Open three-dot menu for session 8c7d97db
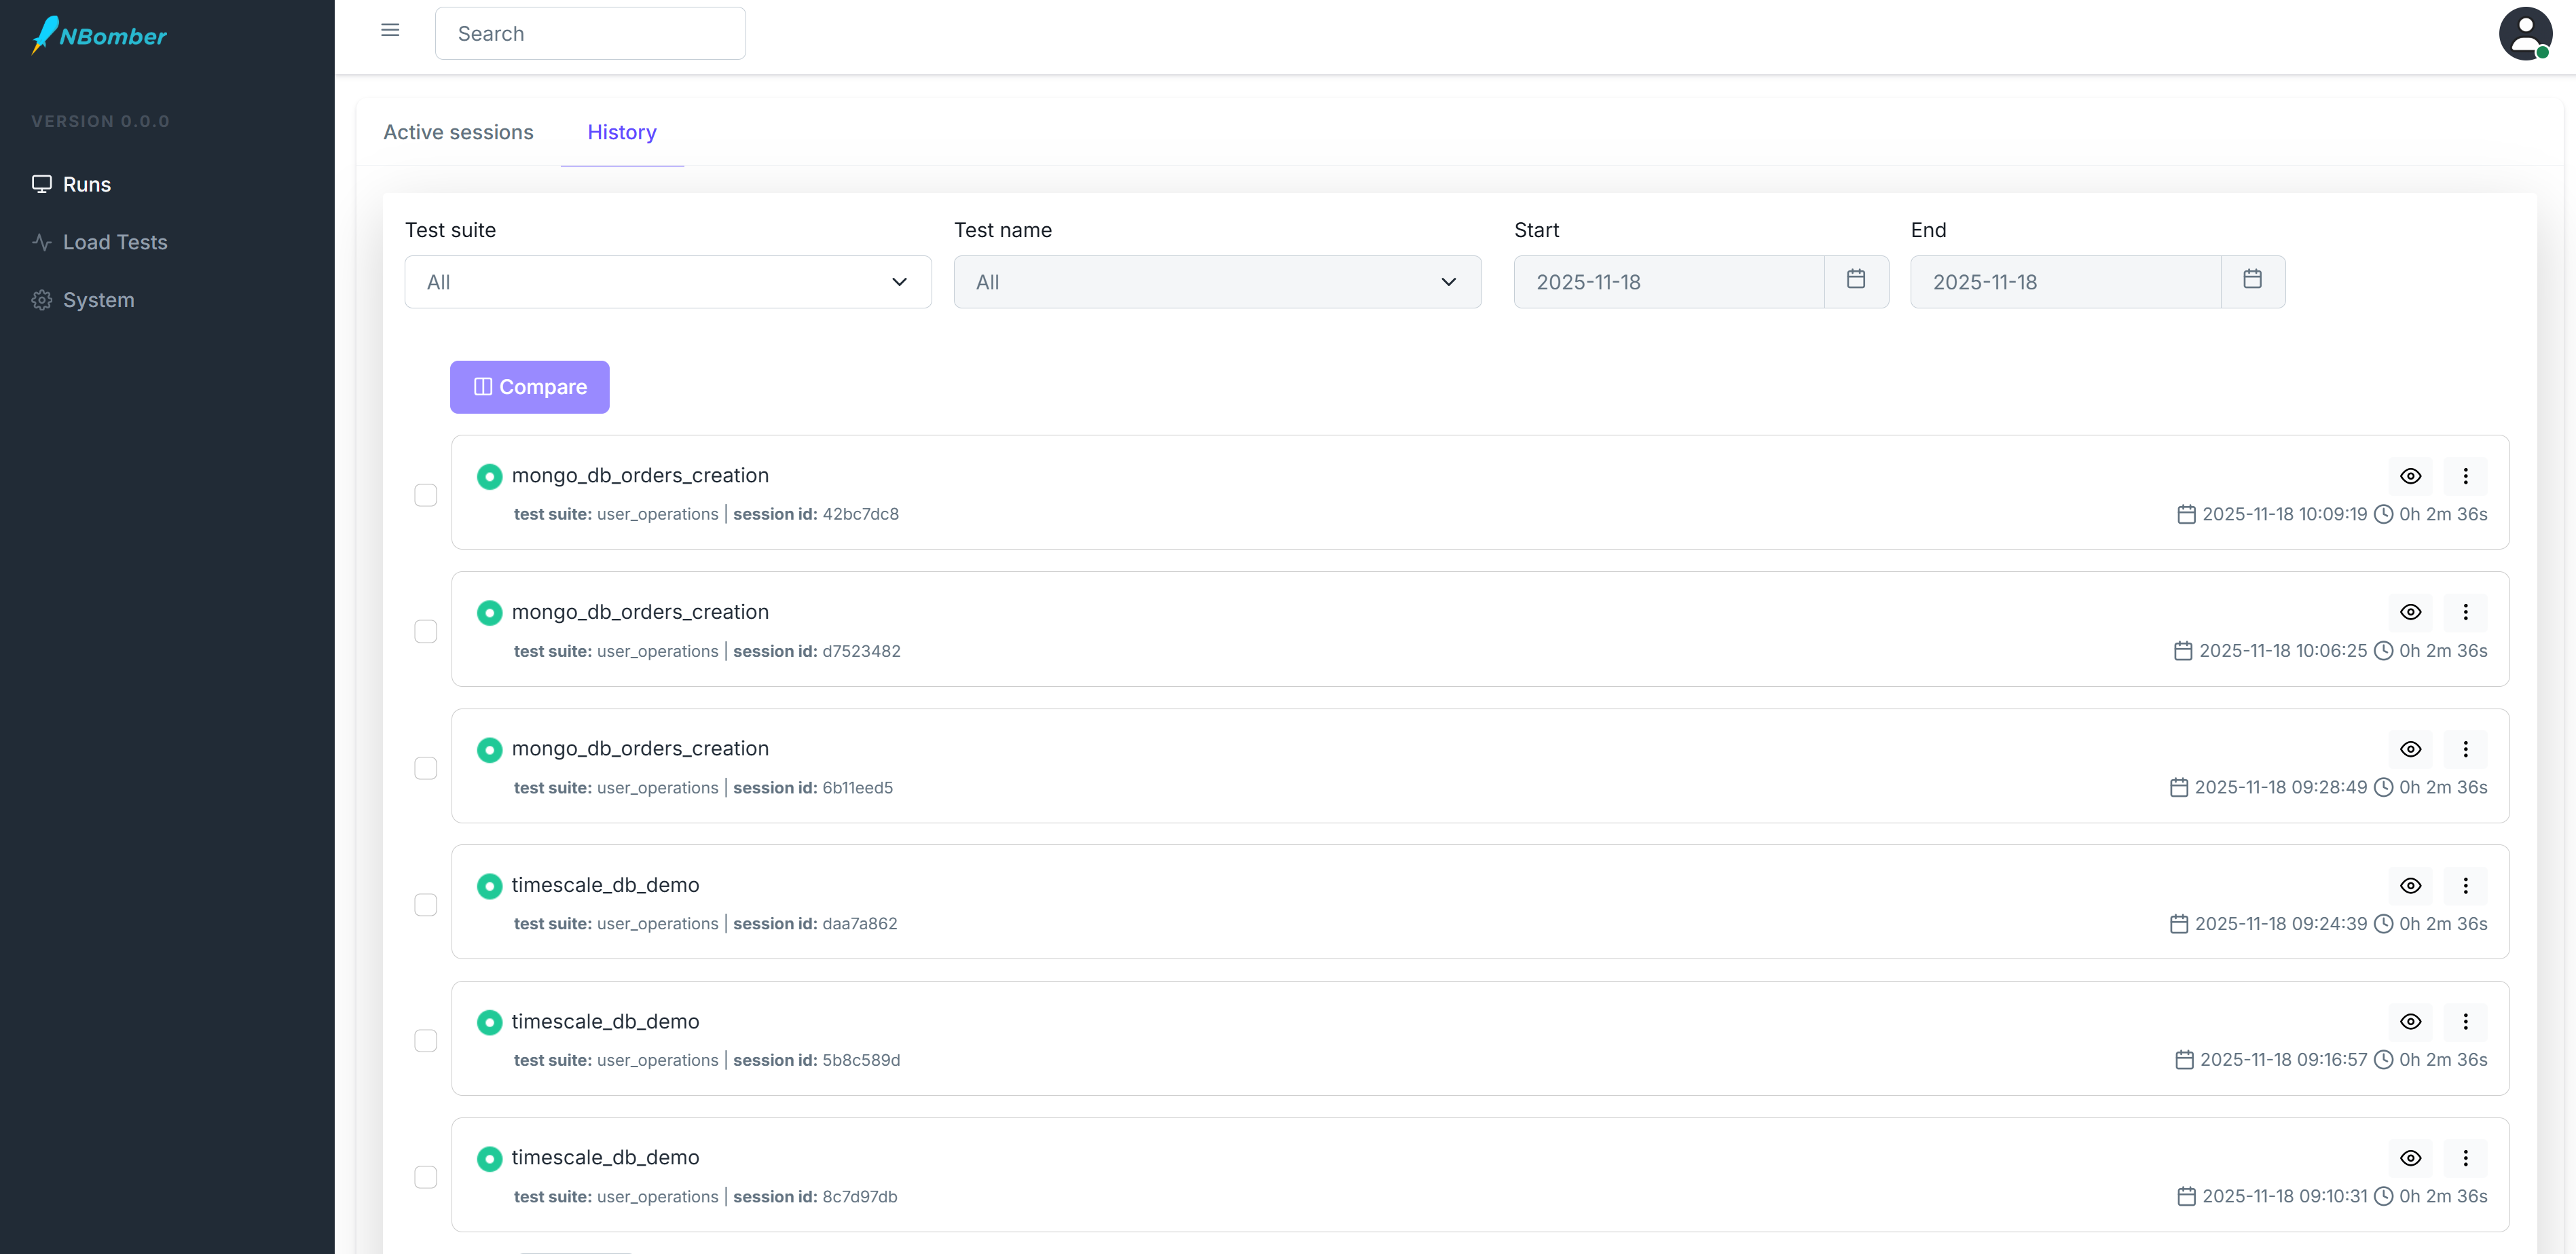The width and height of the screenshot is (2576, 1254). 2465,1158
